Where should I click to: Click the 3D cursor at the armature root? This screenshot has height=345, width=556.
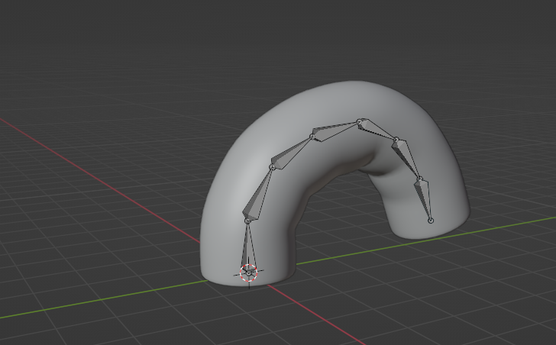coord(248,272)
